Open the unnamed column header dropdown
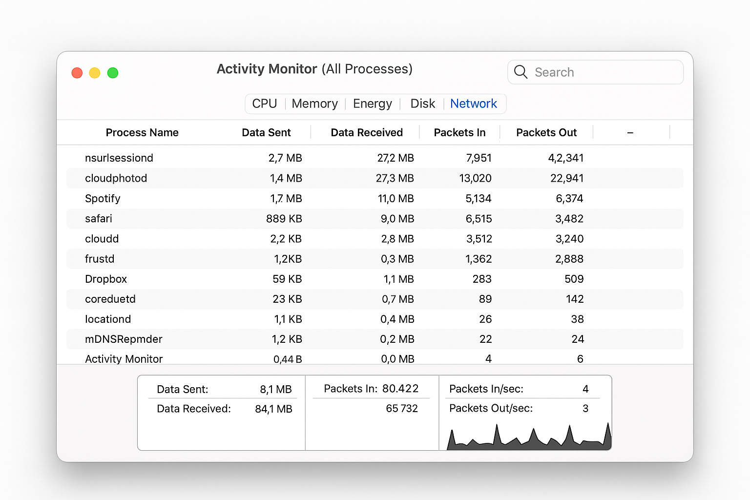The height and width of the screenshot is (500, 750). pos(630,132)
